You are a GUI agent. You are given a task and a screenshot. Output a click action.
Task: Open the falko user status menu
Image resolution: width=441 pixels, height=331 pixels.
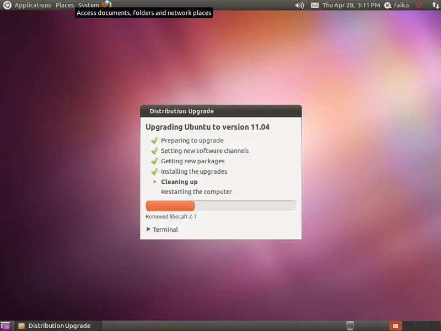396,5
